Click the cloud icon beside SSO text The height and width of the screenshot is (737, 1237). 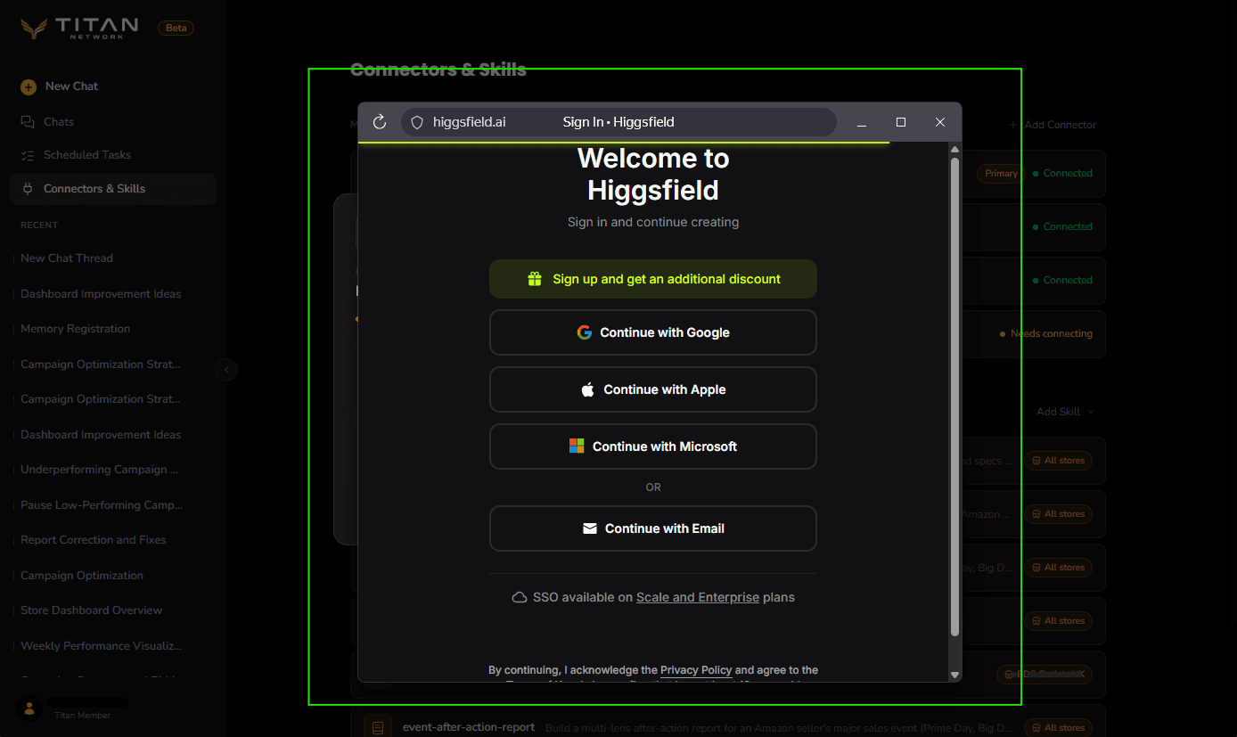click(520, 598)
